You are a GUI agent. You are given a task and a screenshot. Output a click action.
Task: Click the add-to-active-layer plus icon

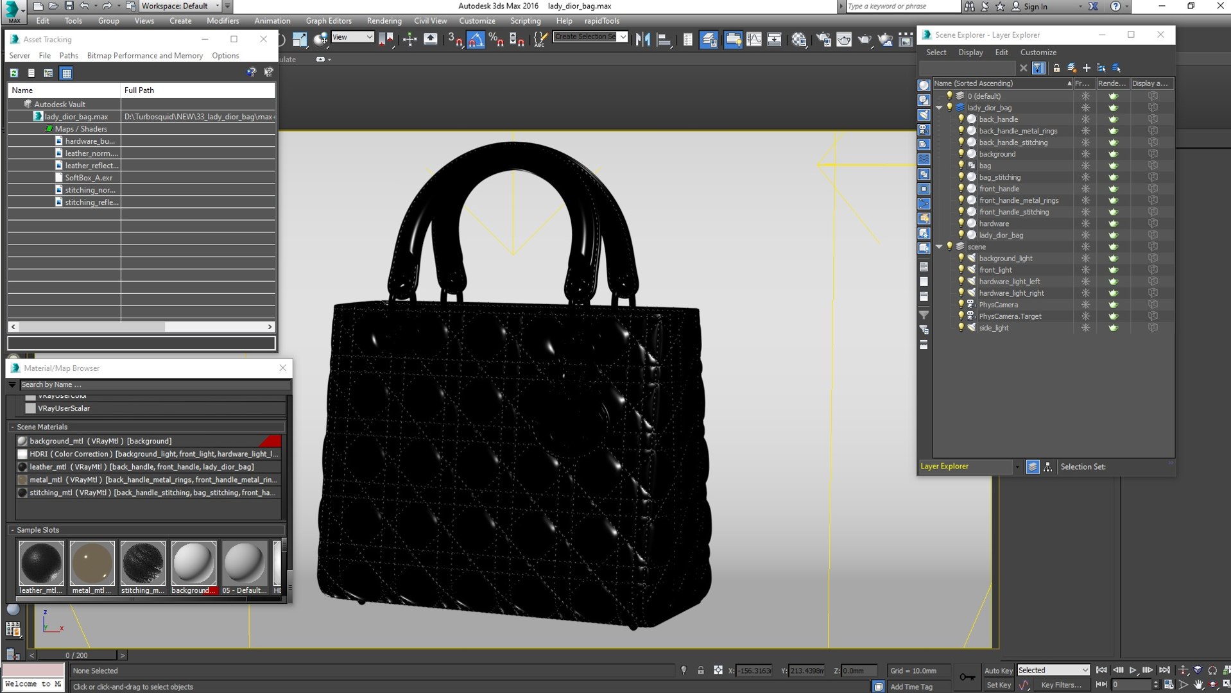pos(1086,68)
